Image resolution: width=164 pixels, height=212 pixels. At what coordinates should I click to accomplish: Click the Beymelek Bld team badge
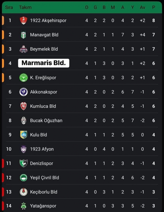click(x=24, y=49)
